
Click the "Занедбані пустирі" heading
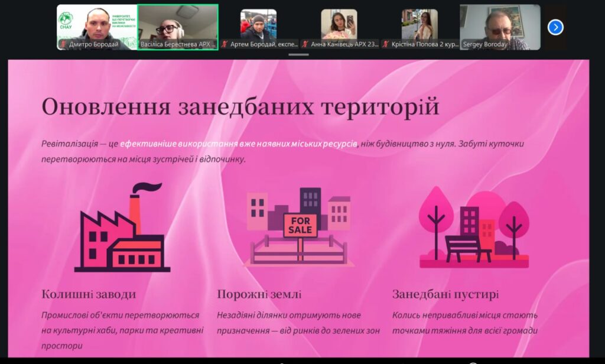pyautogui.click(x=445, y=294)
